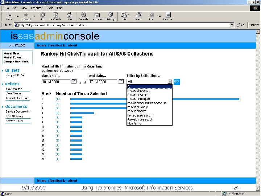Click the Print toolbar icon
Image resolution: width=261 pixels, height=196 pixels.
click(x=138, y=15)
